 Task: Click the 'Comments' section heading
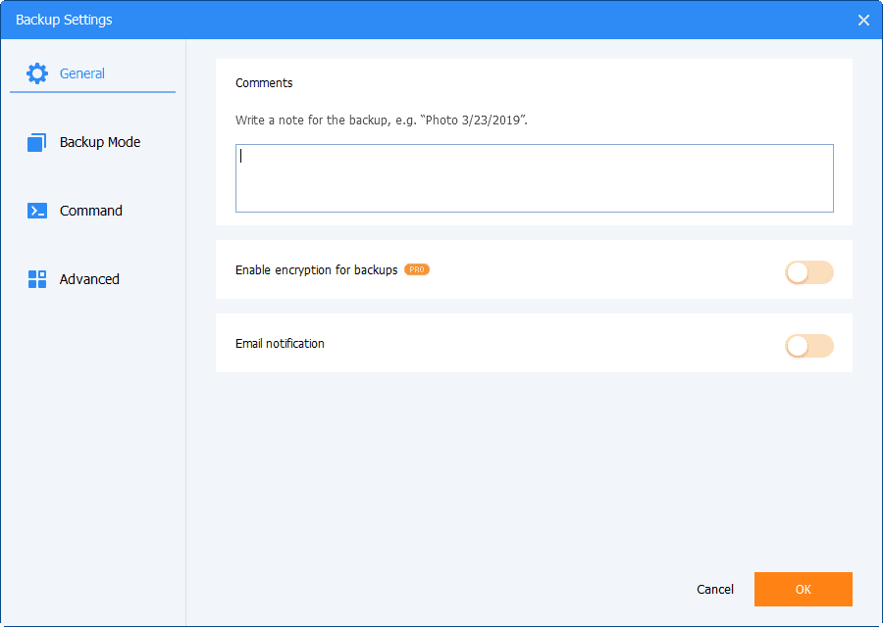[x=264, y=83]
